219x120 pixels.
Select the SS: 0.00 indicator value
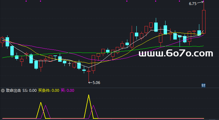click(x=30, y=91)
